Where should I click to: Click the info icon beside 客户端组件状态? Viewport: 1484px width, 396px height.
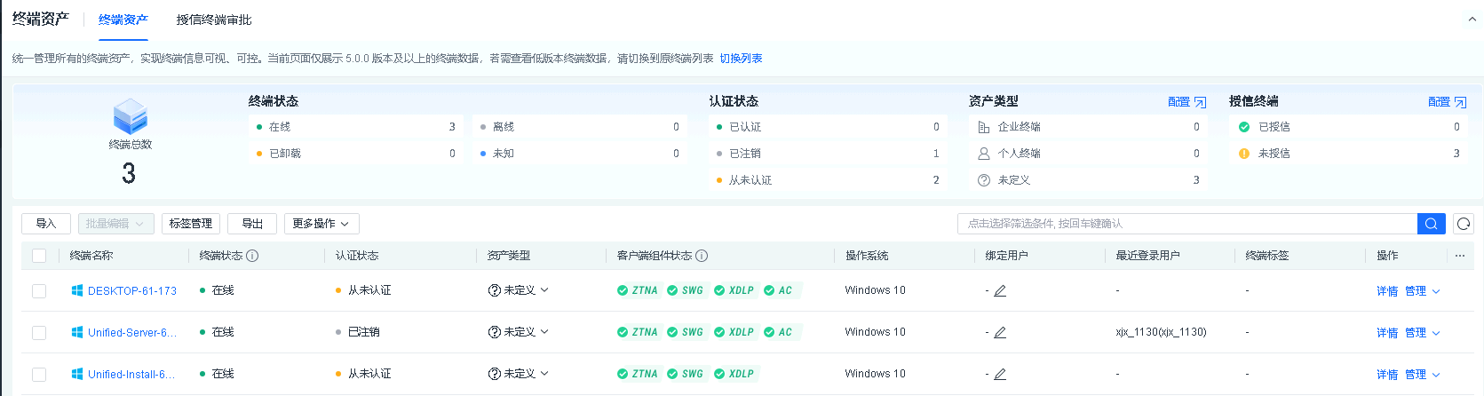click(702, 256)
